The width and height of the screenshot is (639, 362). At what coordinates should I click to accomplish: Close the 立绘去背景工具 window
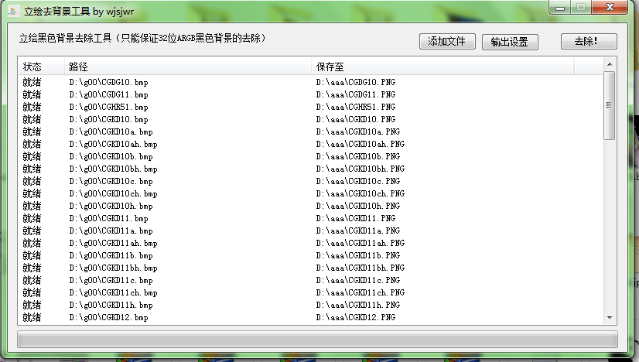coord(610,7)
